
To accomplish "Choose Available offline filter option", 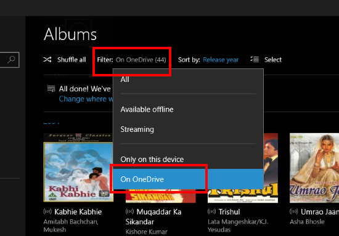I will (188, 109).
